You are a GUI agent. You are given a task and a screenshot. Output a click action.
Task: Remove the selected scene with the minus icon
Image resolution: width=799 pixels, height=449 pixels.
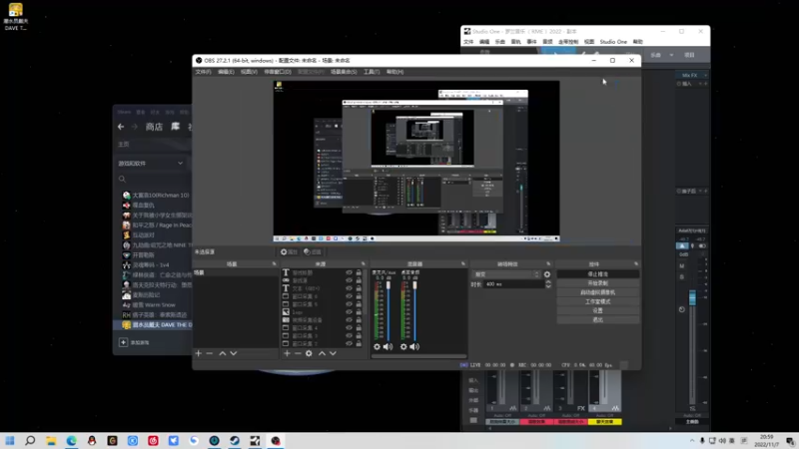pos(210,353)
